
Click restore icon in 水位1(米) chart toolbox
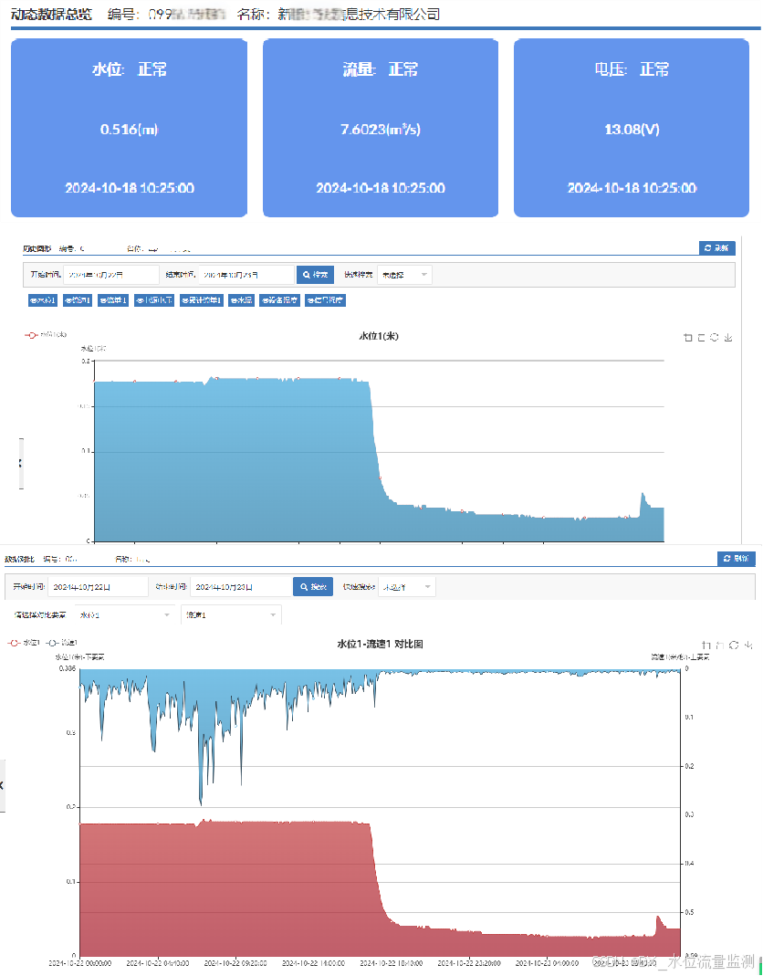pos(715,338)
